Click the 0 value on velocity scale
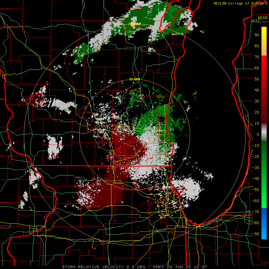The height and width of the screenshot is (269, 269). pos(258,134)
